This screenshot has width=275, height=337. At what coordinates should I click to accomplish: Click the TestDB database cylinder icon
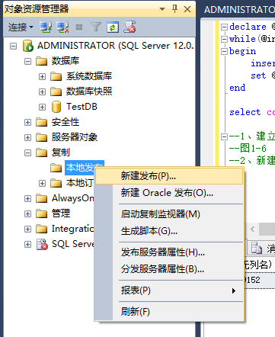56,107
